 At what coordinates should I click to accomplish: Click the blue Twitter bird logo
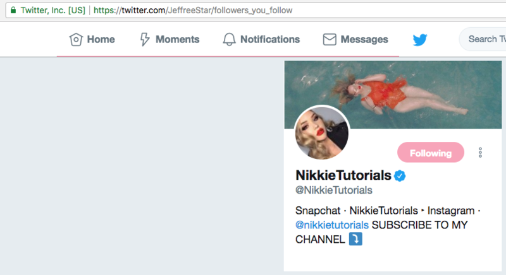[420, 40]
